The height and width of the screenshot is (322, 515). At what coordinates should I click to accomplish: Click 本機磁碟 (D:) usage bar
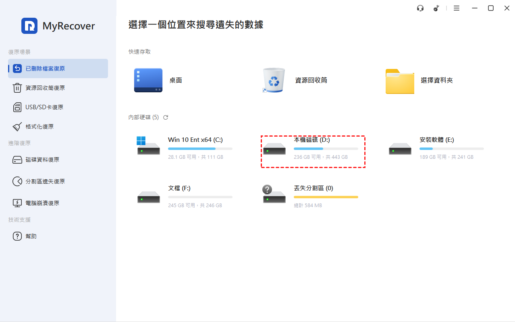(x=326, y=149)
